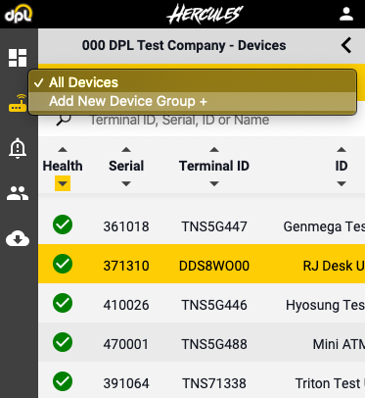Select serial 371310 cell
The width and height of the screenshot is (365, 398).
(126, 266)
